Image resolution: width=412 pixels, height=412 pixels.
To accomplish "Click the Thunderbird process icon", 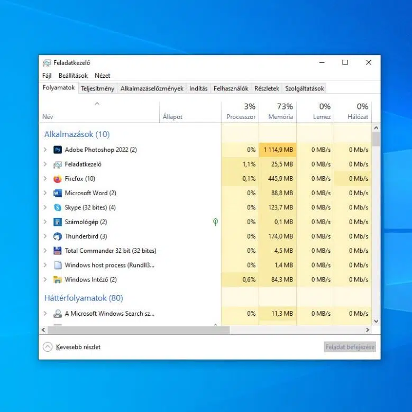I will [x=58, y=236].
